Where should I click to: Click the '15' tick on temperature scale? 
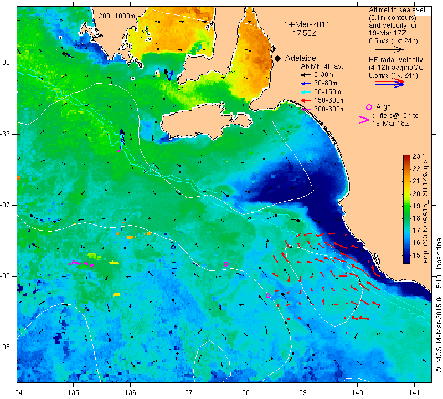[x=416, y=255]
